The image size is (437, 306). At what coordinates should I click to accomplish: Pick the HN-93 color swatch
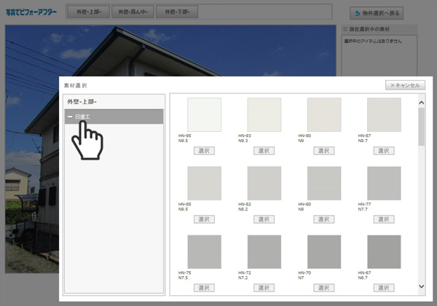tap(264, 114)
